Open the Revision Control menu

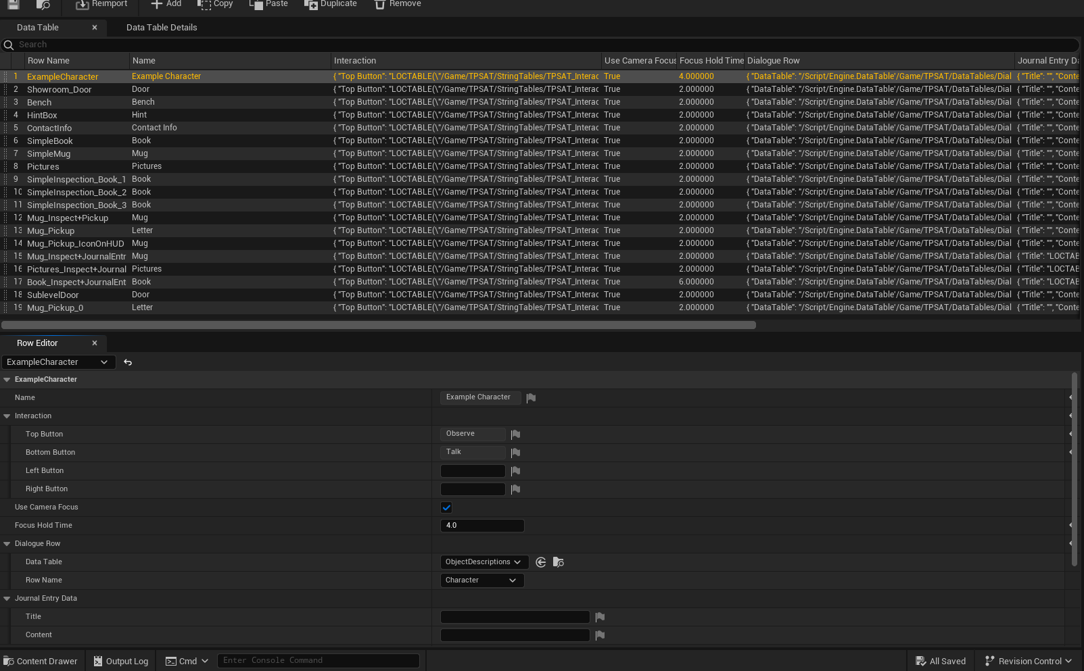1029,661
